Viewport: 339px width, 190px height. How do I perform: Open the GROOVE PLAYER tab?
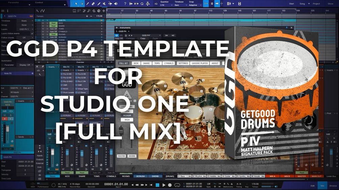tap(200, 63)
